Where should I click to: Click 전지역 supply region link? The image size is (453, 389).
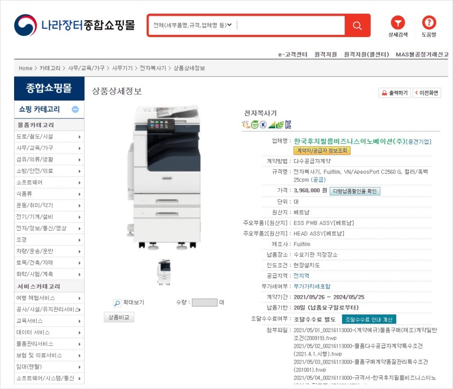coord(301,276)
